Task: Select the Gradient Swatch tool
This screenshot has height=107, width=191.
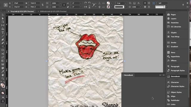Action: click(x=3, y=61)
